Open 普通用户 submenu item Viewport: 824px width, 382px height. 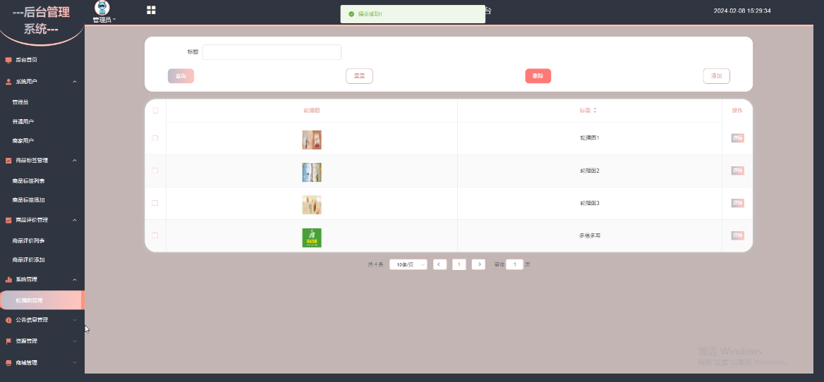click(23, 122)
